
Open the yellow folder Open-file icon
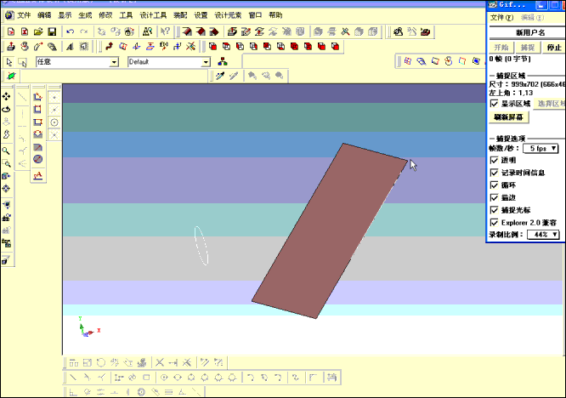tap(38, 31)
